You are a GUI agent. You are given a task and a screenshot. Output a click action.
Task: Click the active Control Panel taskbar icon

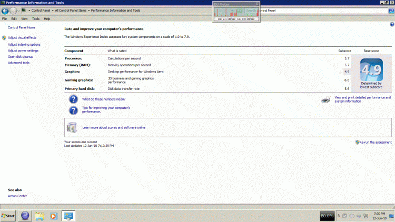point(68,216)
